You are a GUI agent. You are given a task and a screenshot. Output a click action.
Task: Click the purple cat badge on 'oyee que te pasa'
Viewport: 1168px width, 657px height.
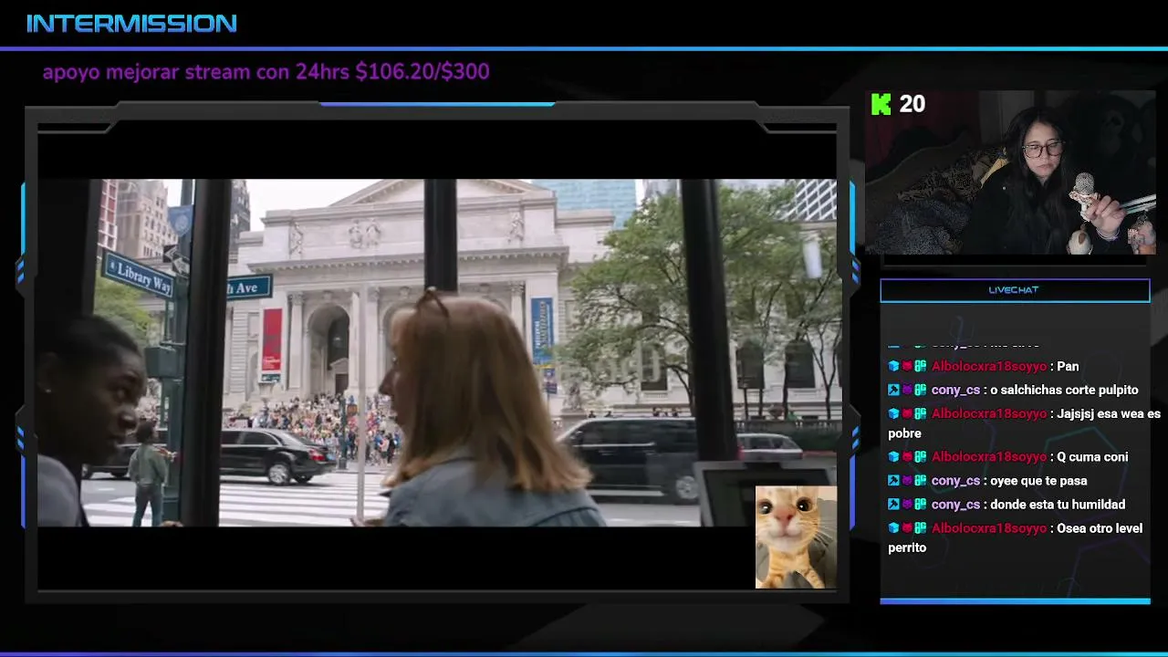coord(907,480)
